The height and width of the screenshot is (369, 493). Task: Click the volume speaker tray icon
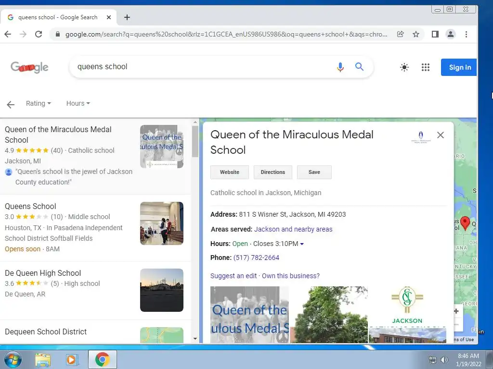coord(444,360)
